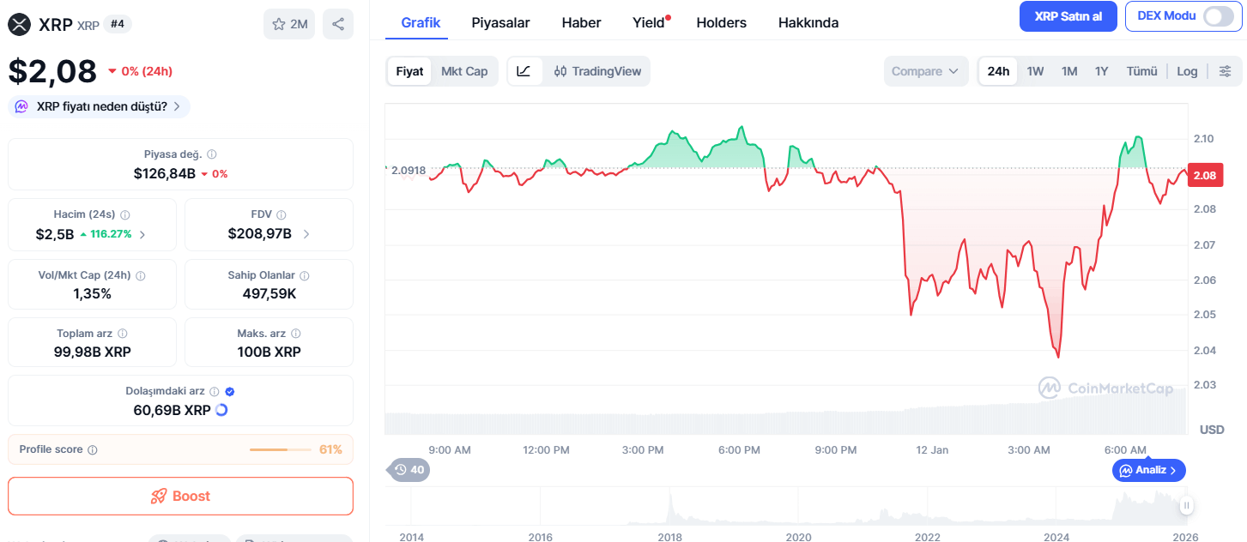Open the Piyasalar tab
The image size is (1247, 542).
pos(500,22)
